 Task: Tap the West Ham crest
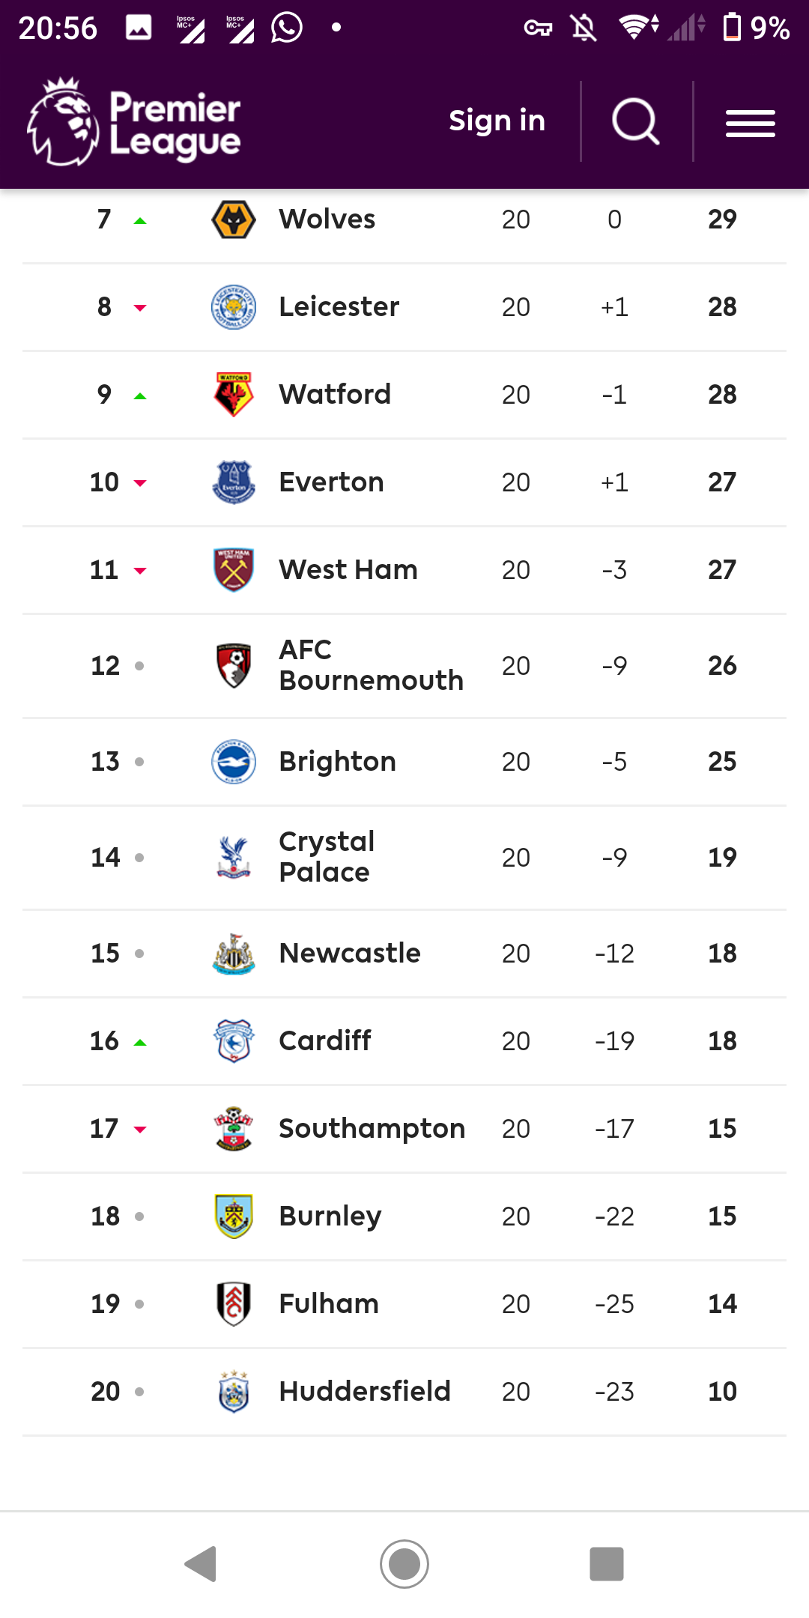[234, 570]
